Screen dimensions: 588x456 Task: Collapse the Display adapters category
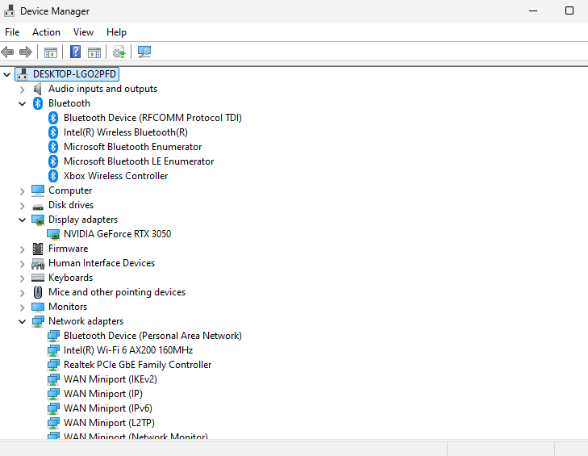pyautogui.click(x=22, y=220)
